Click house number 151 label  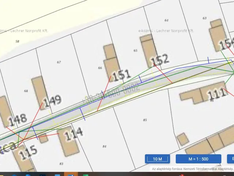point(121,75)
